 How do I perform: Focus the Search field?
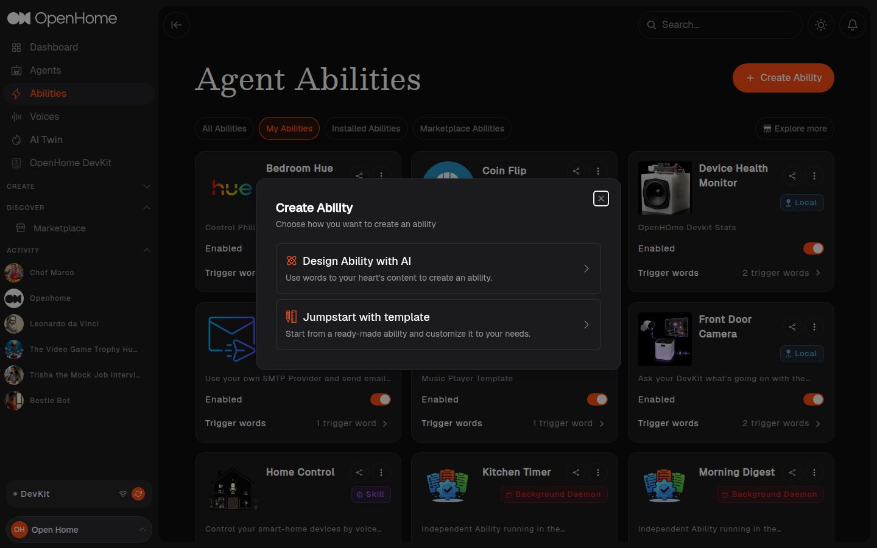tap(720, 25)
